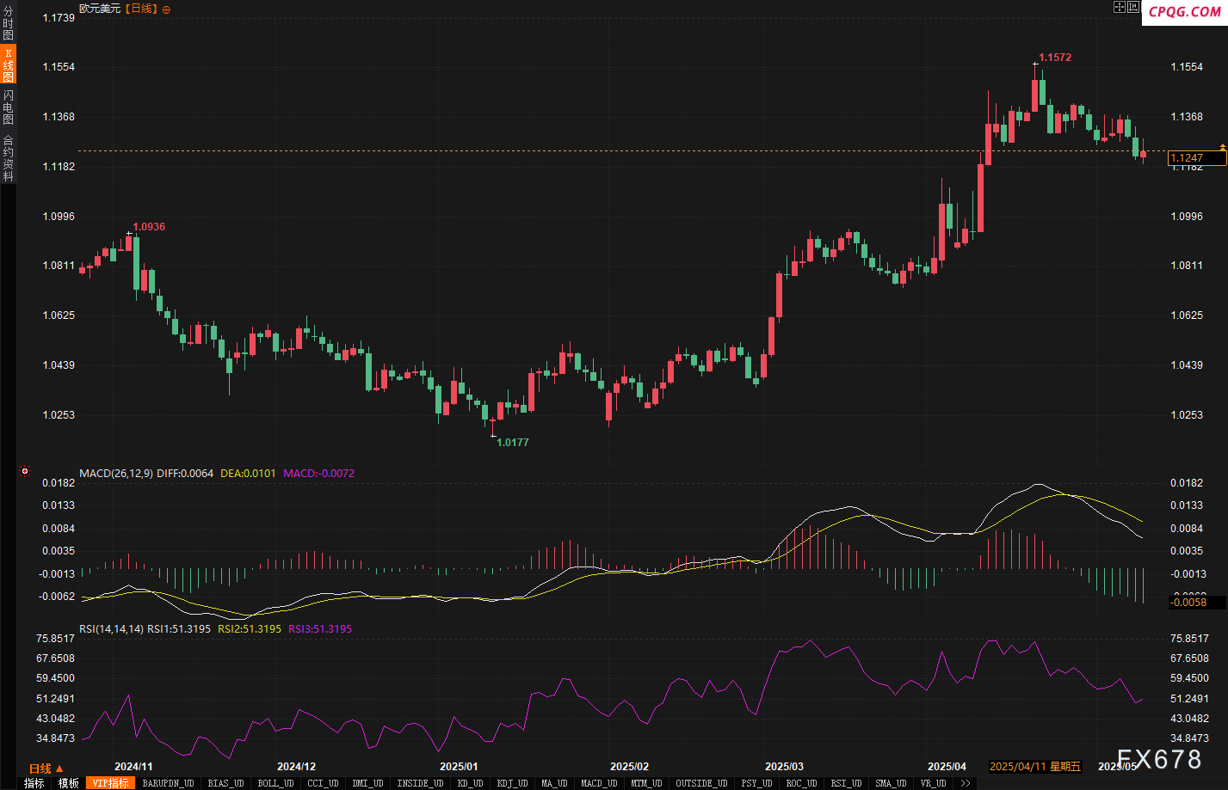The height and width of the screenshot is (790, 1228).
Task: Click the -0.0058 MACD value tag
Action: 1197,602
